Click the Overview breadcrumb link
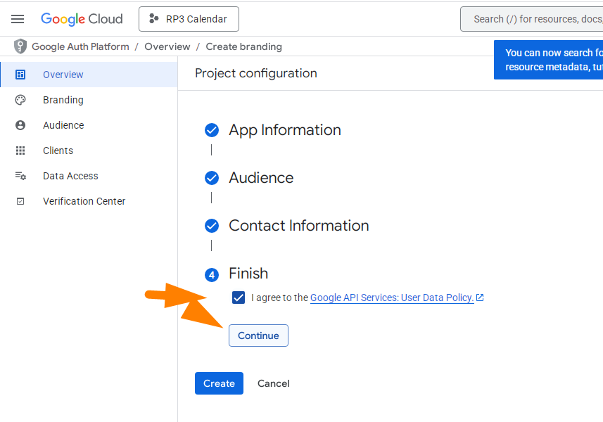Screen dimensions: 603x422 tap(167, 46)
